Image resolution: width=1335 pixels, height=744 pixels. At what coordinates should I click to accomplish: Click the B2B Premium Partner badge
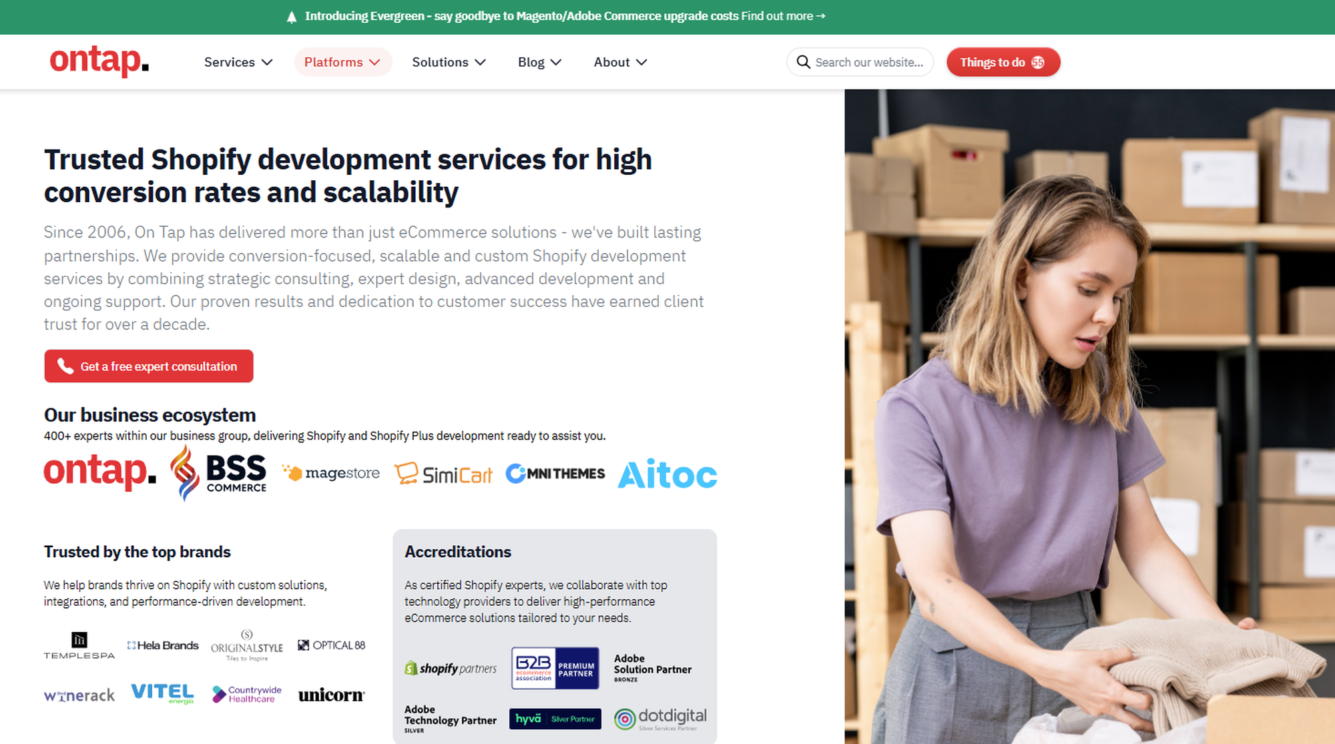(555, 668)
